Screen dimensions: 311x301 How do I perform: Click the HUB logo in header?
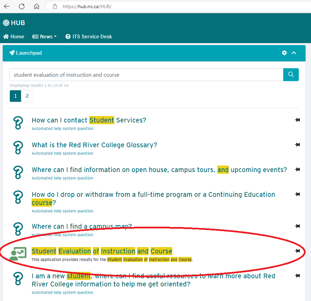point(14,23)
